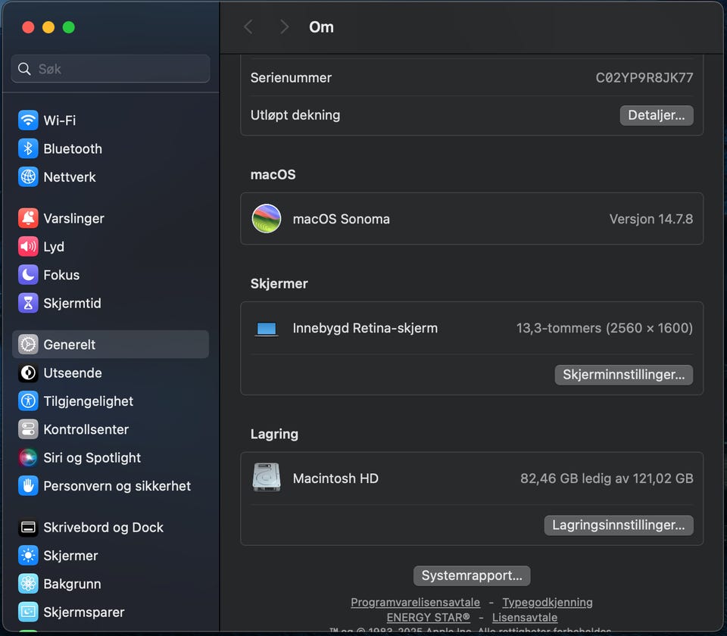
Task: Click 13,3-tommers (2560 × 1600) value
Action: click(x=604, y=328)
